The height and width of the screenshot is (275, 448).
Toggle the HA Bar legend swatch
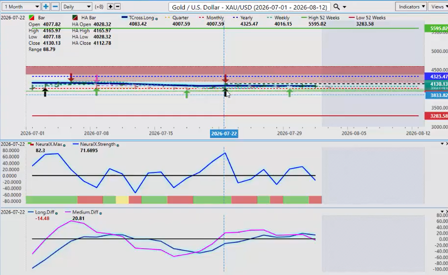pos(75,17)
